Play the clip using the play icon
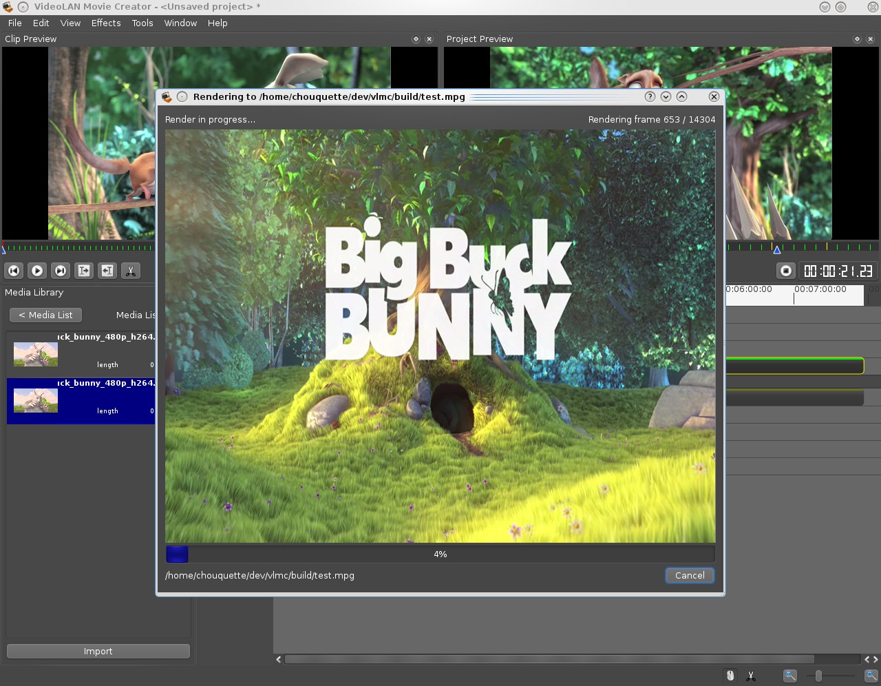Image resolution: width=881 pixels, height=686 pixels. click(x=37, y=271)
